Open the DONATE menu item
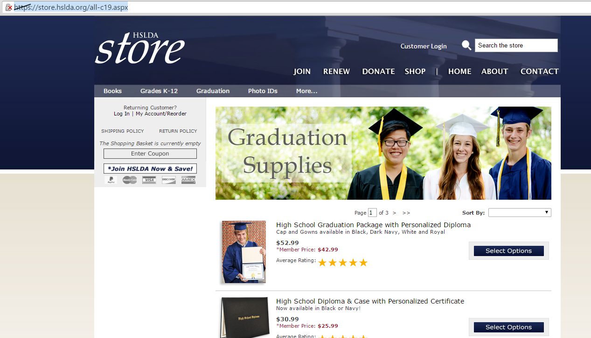This screenshot has height=338, width=591. click(x=378, y=71)
